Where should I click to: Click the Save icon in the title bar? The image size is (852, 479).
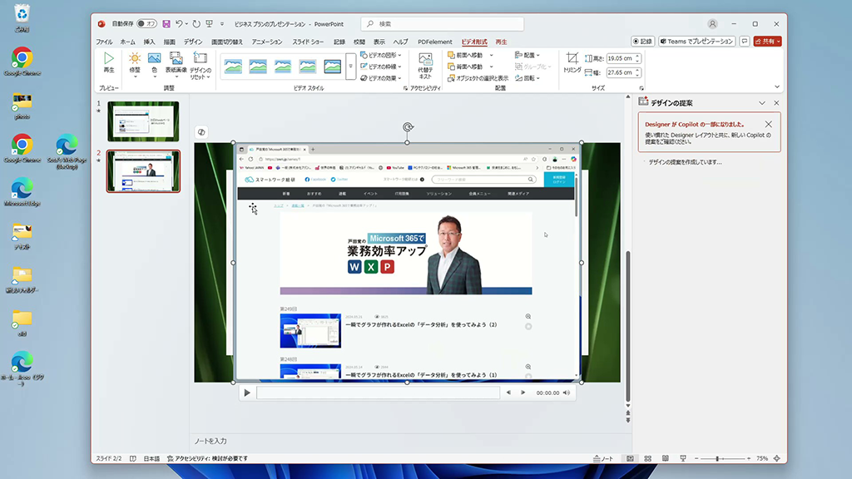pyautogui.click(x=166, y=24)
